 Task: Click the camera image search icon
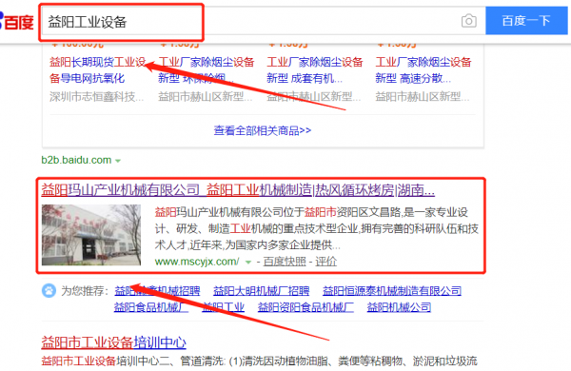[468, 21]
